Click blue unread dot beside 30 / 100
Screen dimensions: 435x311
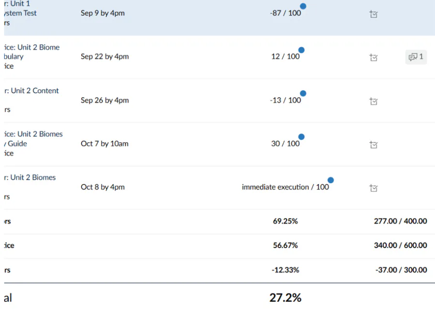point(301,137)
